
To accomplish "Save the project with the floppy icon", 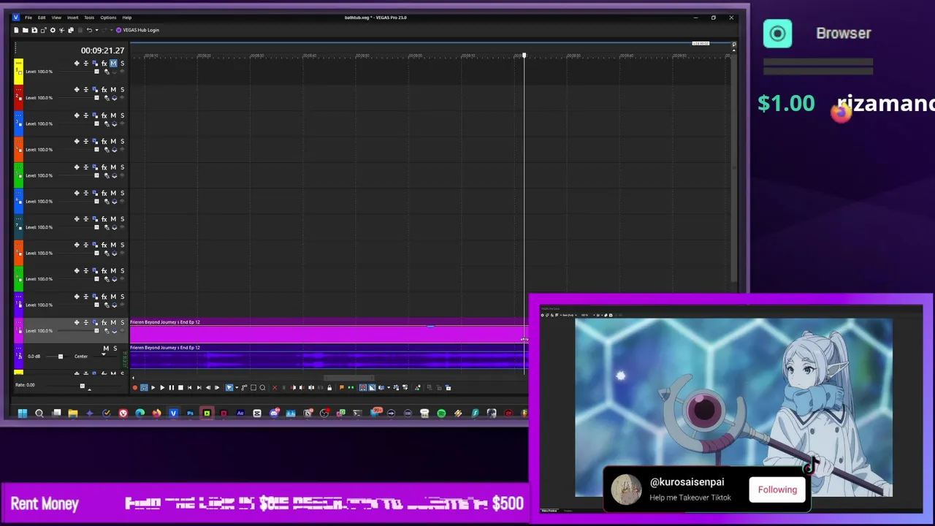I will coord(34,30).
